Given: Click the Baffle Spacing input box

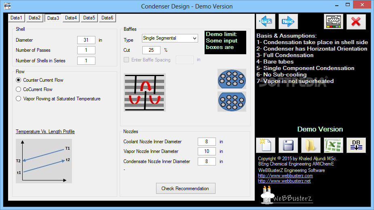Looking at the screenshot, I should point(185,59).
